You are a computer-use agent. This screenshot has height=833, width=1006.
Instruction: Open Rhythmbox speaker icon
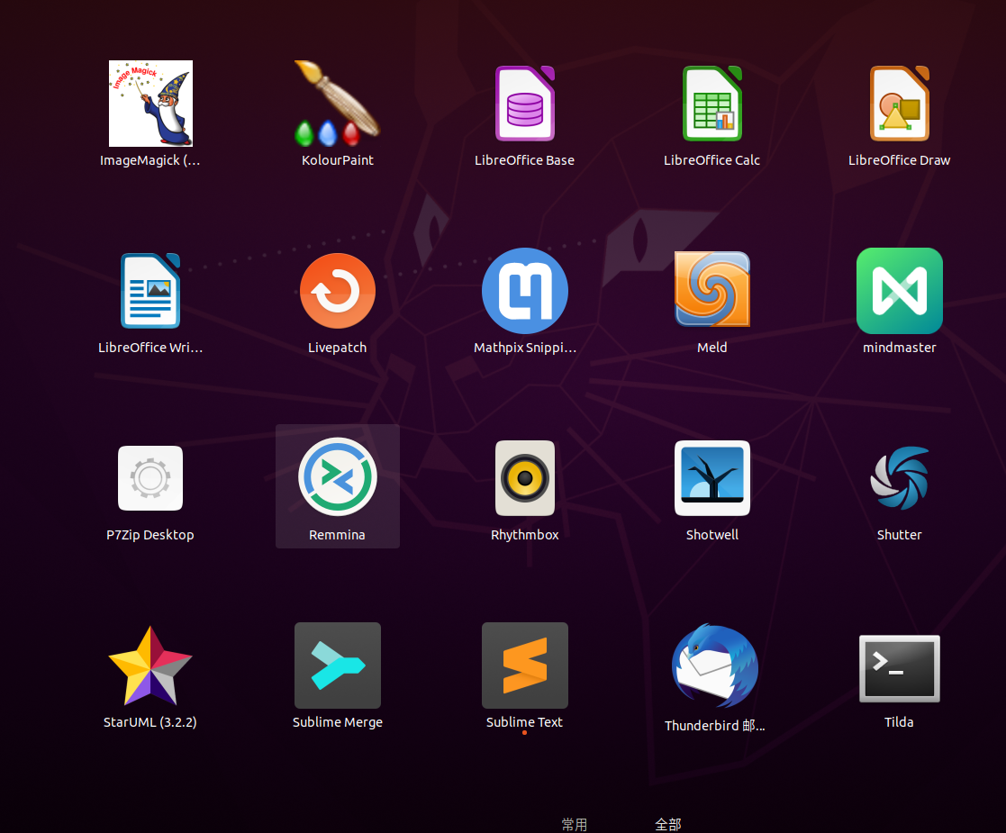coord(525,478)
